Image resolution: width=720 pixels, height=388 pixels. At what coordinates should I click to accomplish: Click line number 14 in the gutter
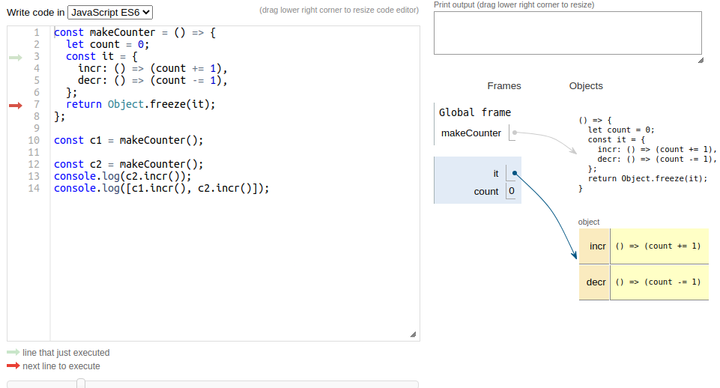click(34, 188)
